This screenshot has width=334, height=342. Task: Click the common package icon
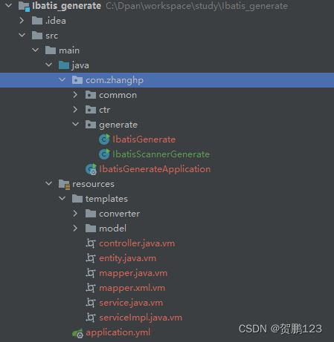[91, 95]
